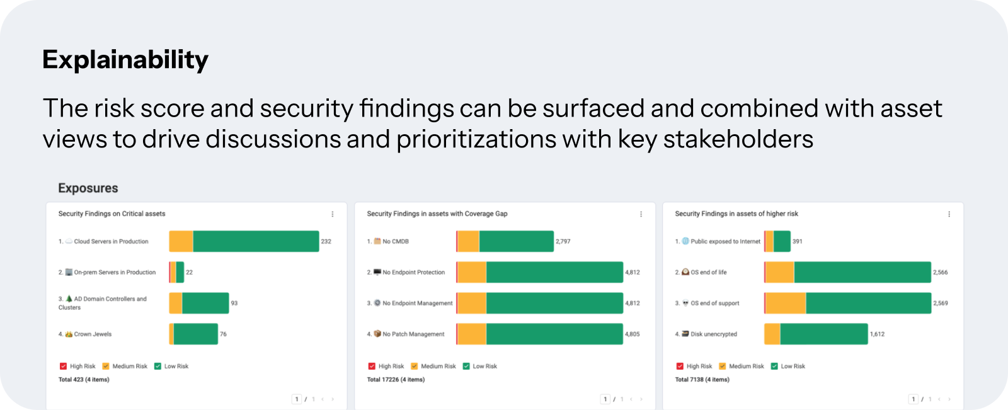Click the Disk unencrypted drive icon

coord(685,334)
